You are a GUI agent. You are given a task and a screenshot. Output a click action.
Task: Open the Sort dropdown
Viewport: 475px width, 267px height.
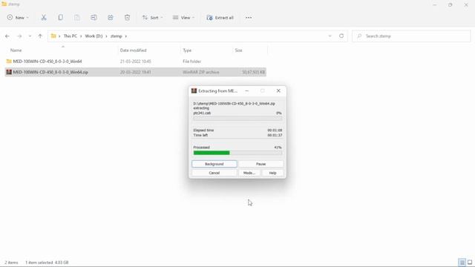click(152, 18)
